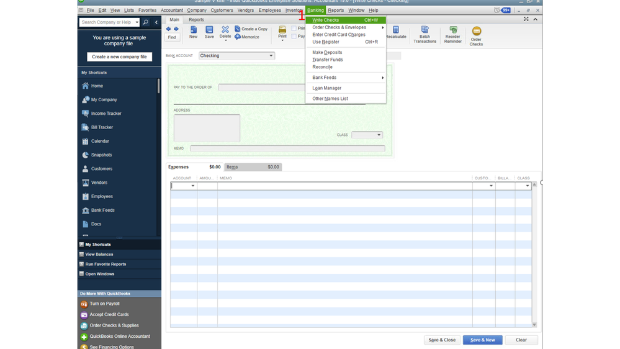Go to next check arrow
The image size is (620, 349).
click(x=176, y=29)
